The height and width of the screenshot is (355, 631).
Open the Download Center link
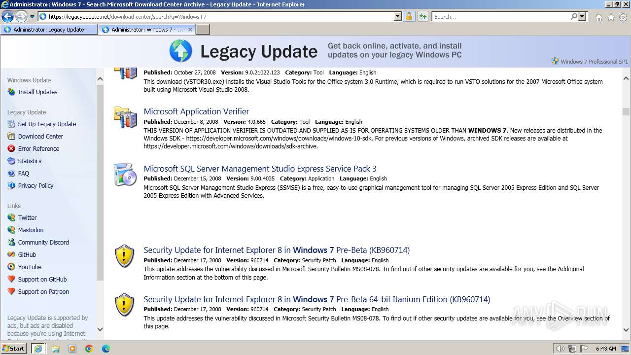pyautogui.click(x=40, y=137)
